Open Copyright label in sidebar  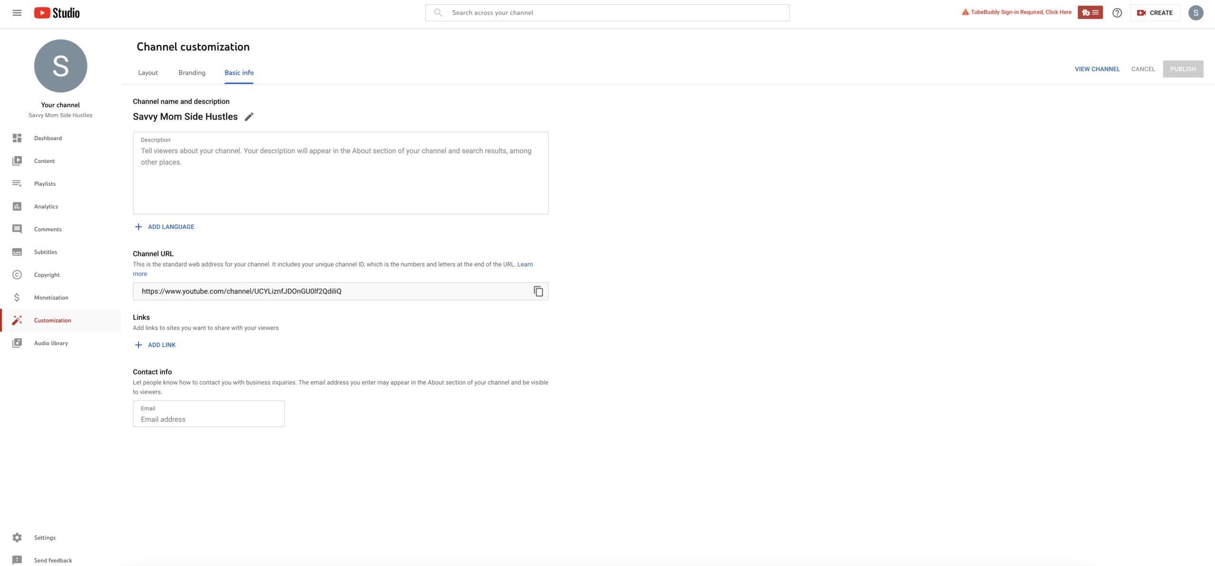(x=47, y=275)
